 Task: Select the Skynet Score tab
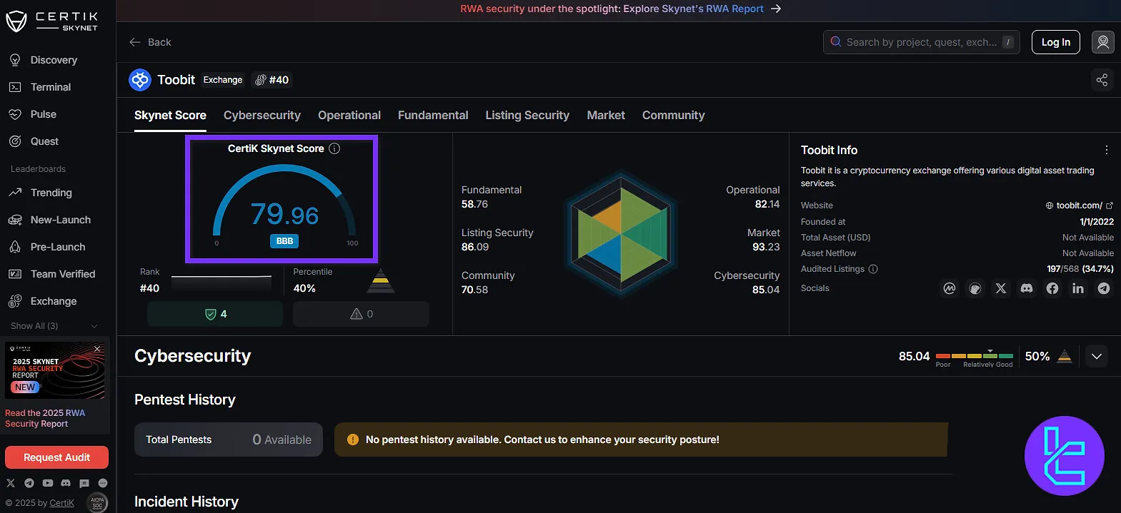click(170, 116)
